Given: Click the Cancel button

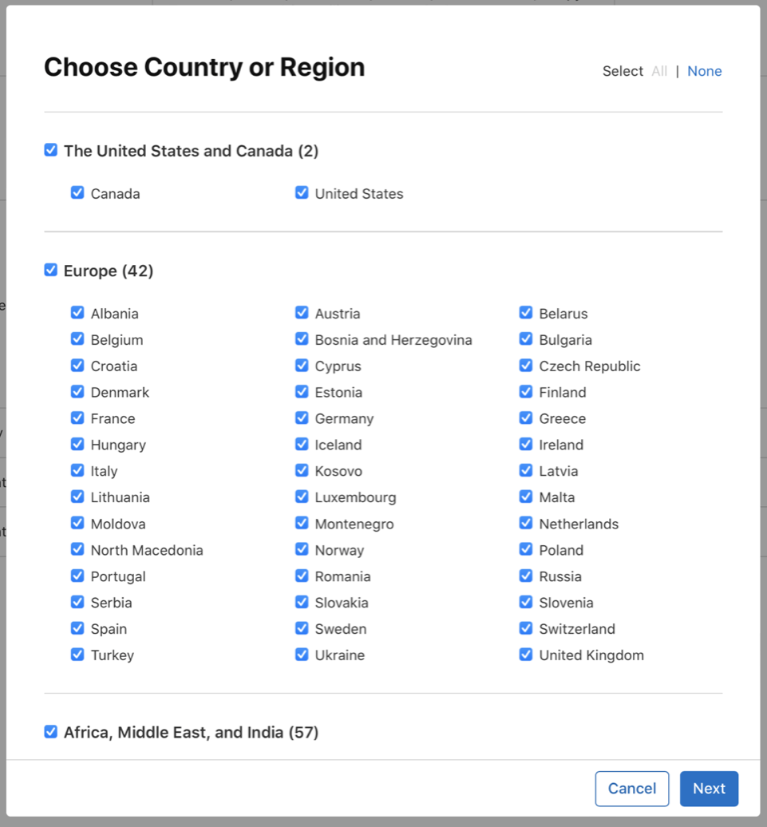Looking at the screenshot, I should pos(631,789).
